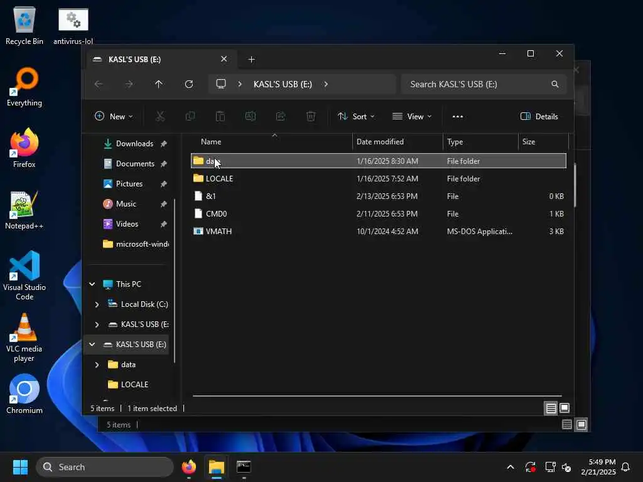Open Firefox desktop shortcut
This screenshot has width=643, height=482.
coord(24,148)
